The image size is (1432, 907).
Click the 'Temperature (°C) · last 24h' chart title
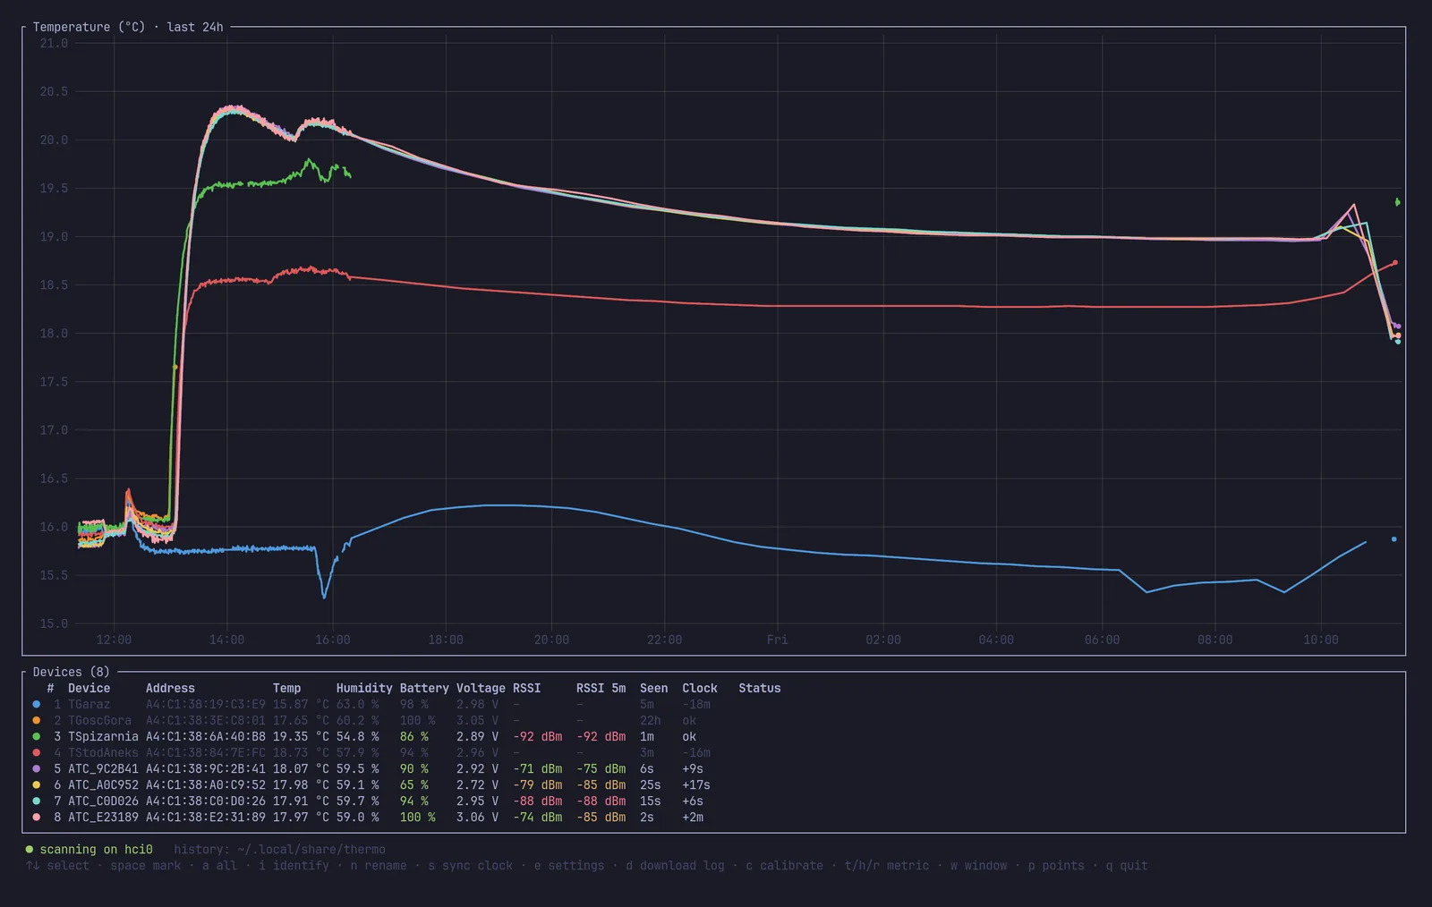click(128, 27)
